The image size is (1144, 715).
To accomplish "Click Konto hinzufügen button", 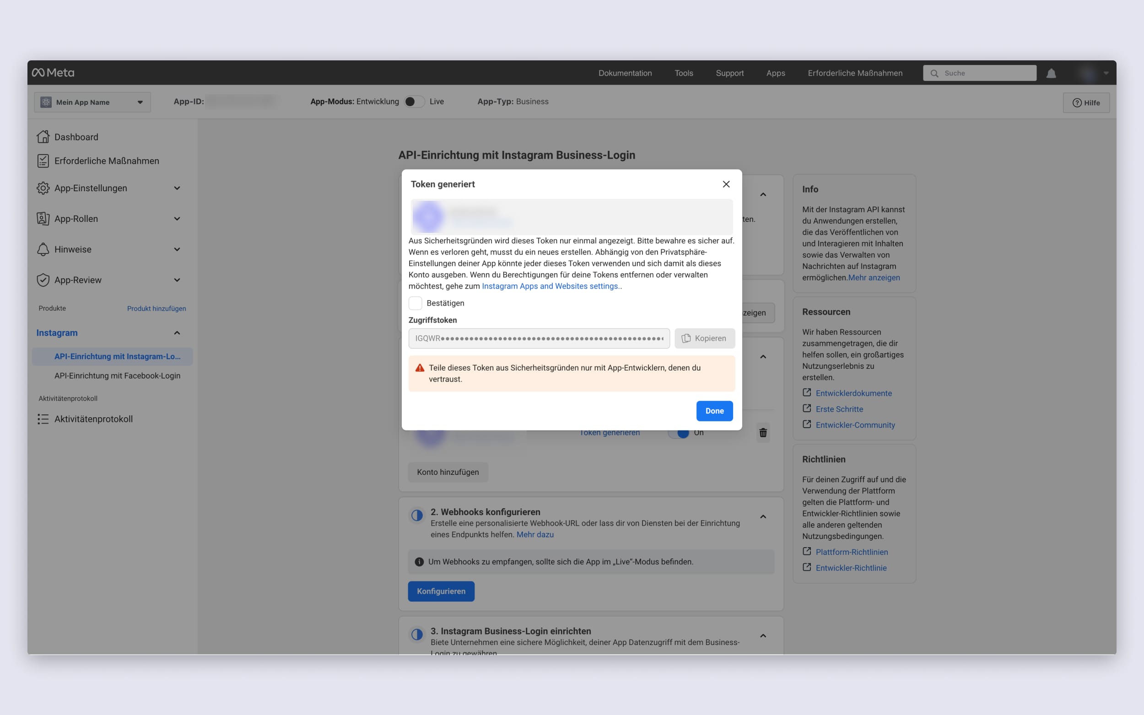I will (x=448, y=472).
